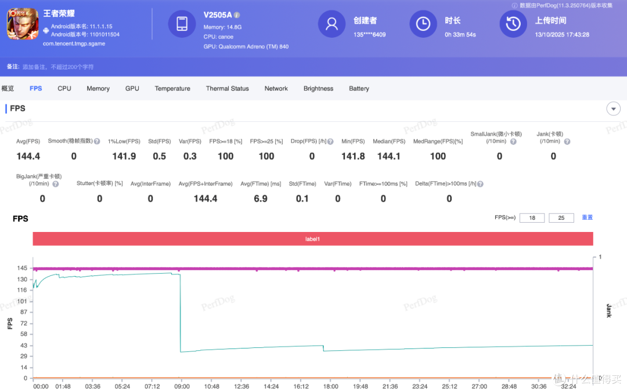Click the 重置 reset link
This screenshot has height=392, width=627.
pyautogui.click(x=587, y=217)
